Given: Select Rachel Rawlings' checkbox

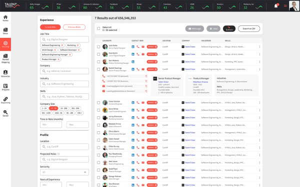Looking at the screenshot, I should pos(98,69).
